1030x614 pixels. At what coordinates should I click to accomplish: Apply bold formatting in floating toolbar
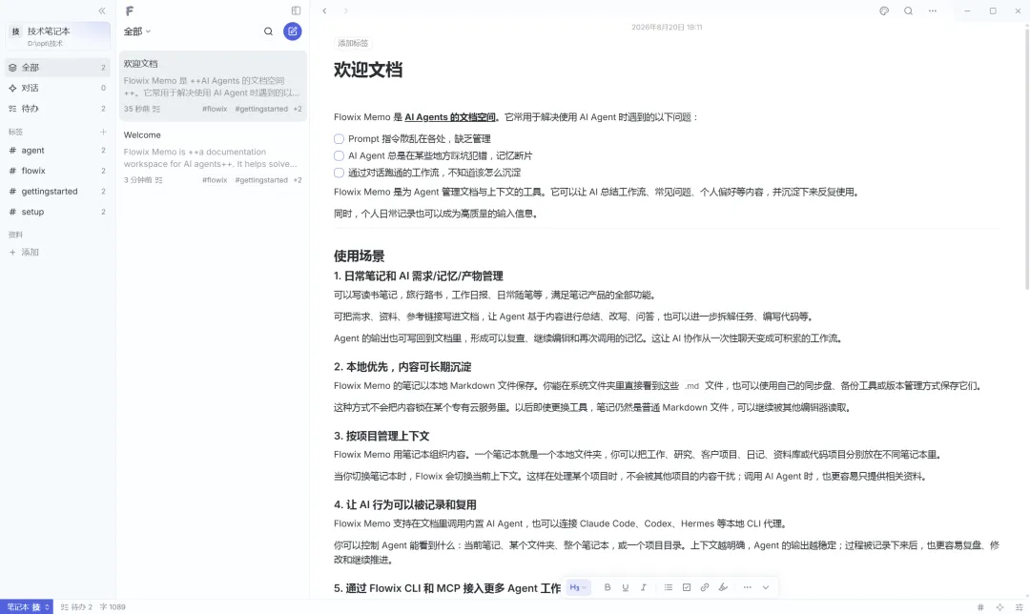coord(607,587)
